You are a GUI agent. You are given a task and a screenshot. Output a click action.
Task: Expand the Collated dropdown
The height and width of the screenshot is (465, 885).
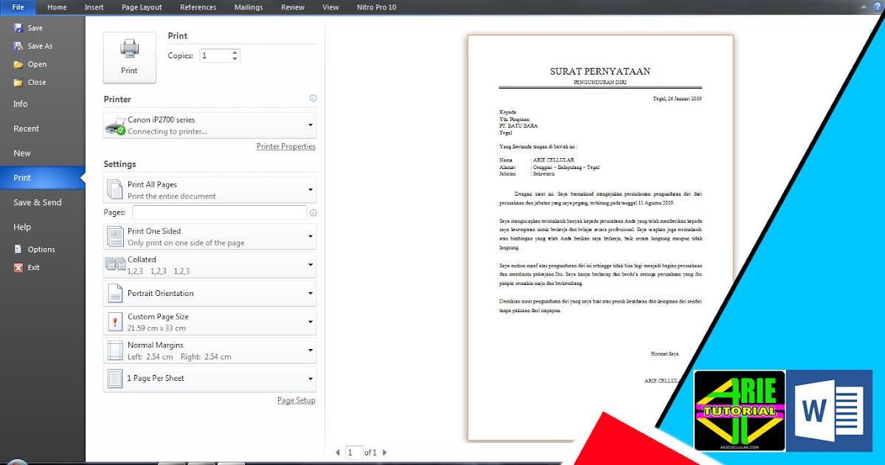click(x=310, y=264)
